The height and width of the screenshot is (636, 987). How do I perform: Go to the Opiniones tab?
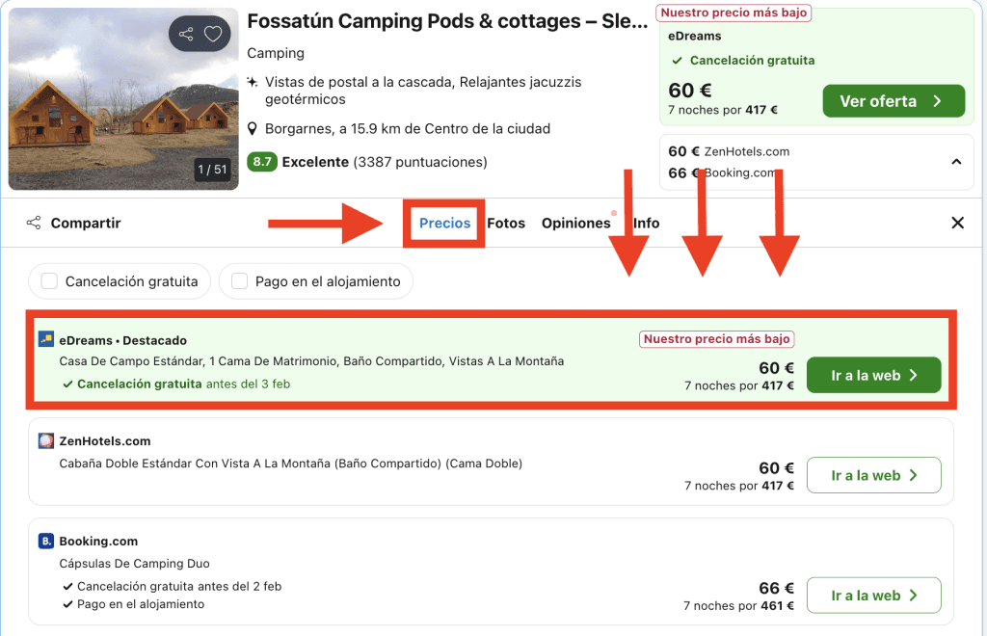575,224
